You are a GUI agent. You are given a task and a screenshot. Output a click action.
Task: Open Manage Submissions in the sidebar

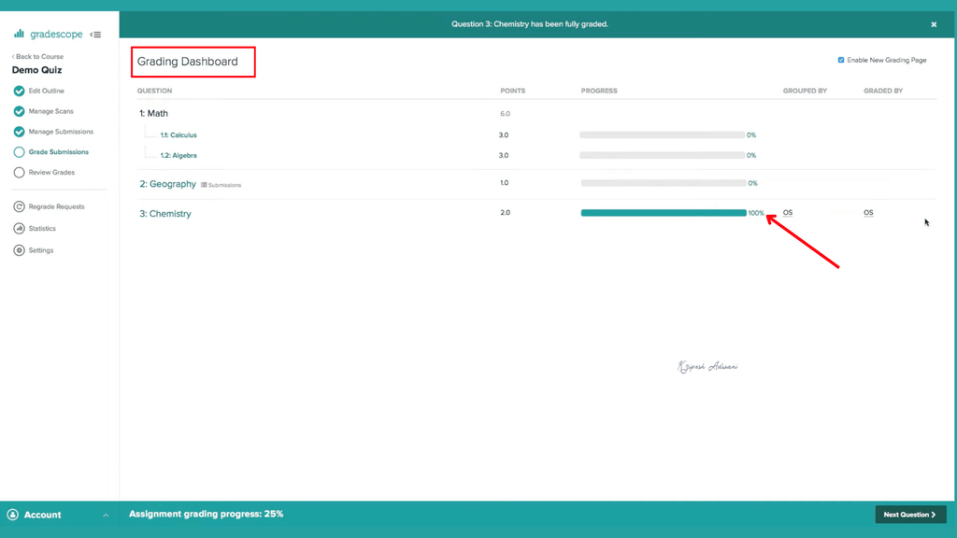[61, 132]
